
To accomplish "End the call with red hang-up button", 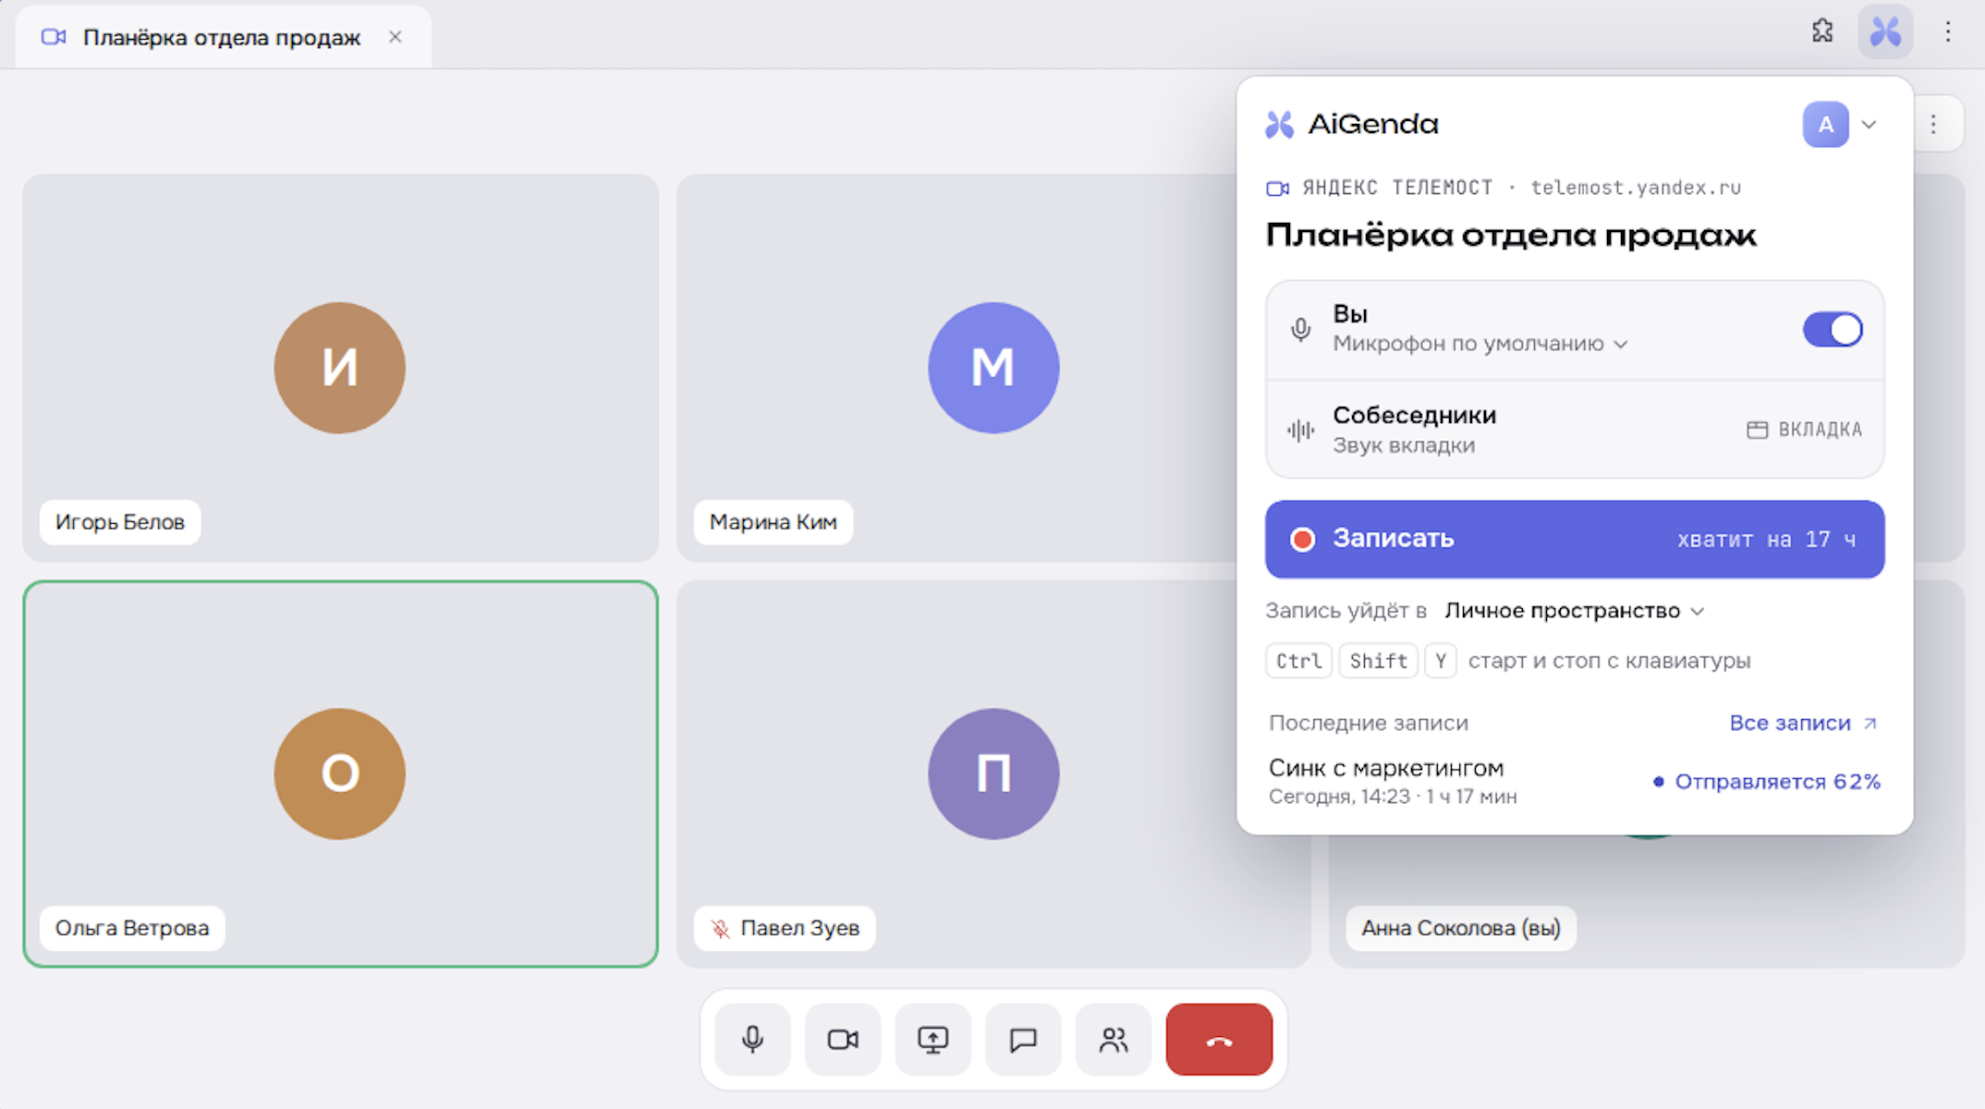I will click(x=1219, y=1040).
